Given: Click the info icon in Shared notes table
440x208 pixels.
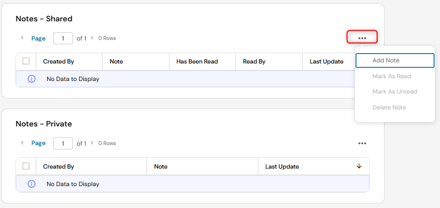Looking at the screenshot, I should coord(31,79).
